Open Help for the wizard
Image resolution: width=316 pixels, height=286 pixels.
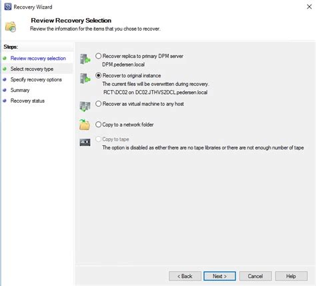(x=291, y=276)
